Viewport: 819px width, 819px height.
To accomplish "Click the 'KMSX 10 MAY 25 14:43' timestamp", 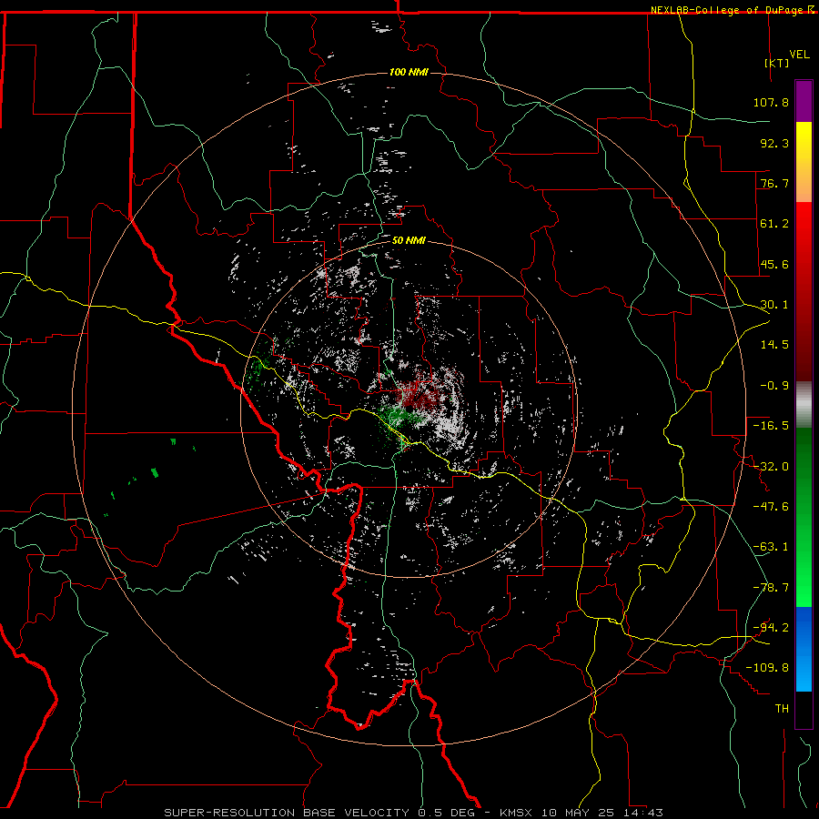I will pos(581,813).
